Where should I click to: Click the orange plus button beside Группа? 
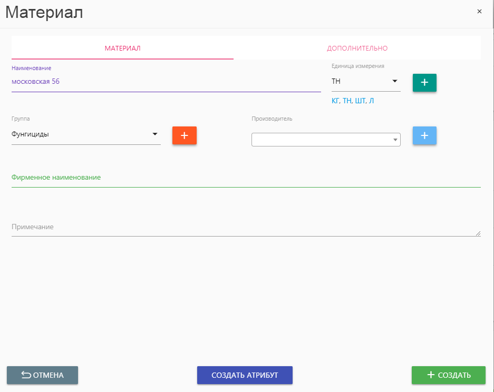click(184, 135)
